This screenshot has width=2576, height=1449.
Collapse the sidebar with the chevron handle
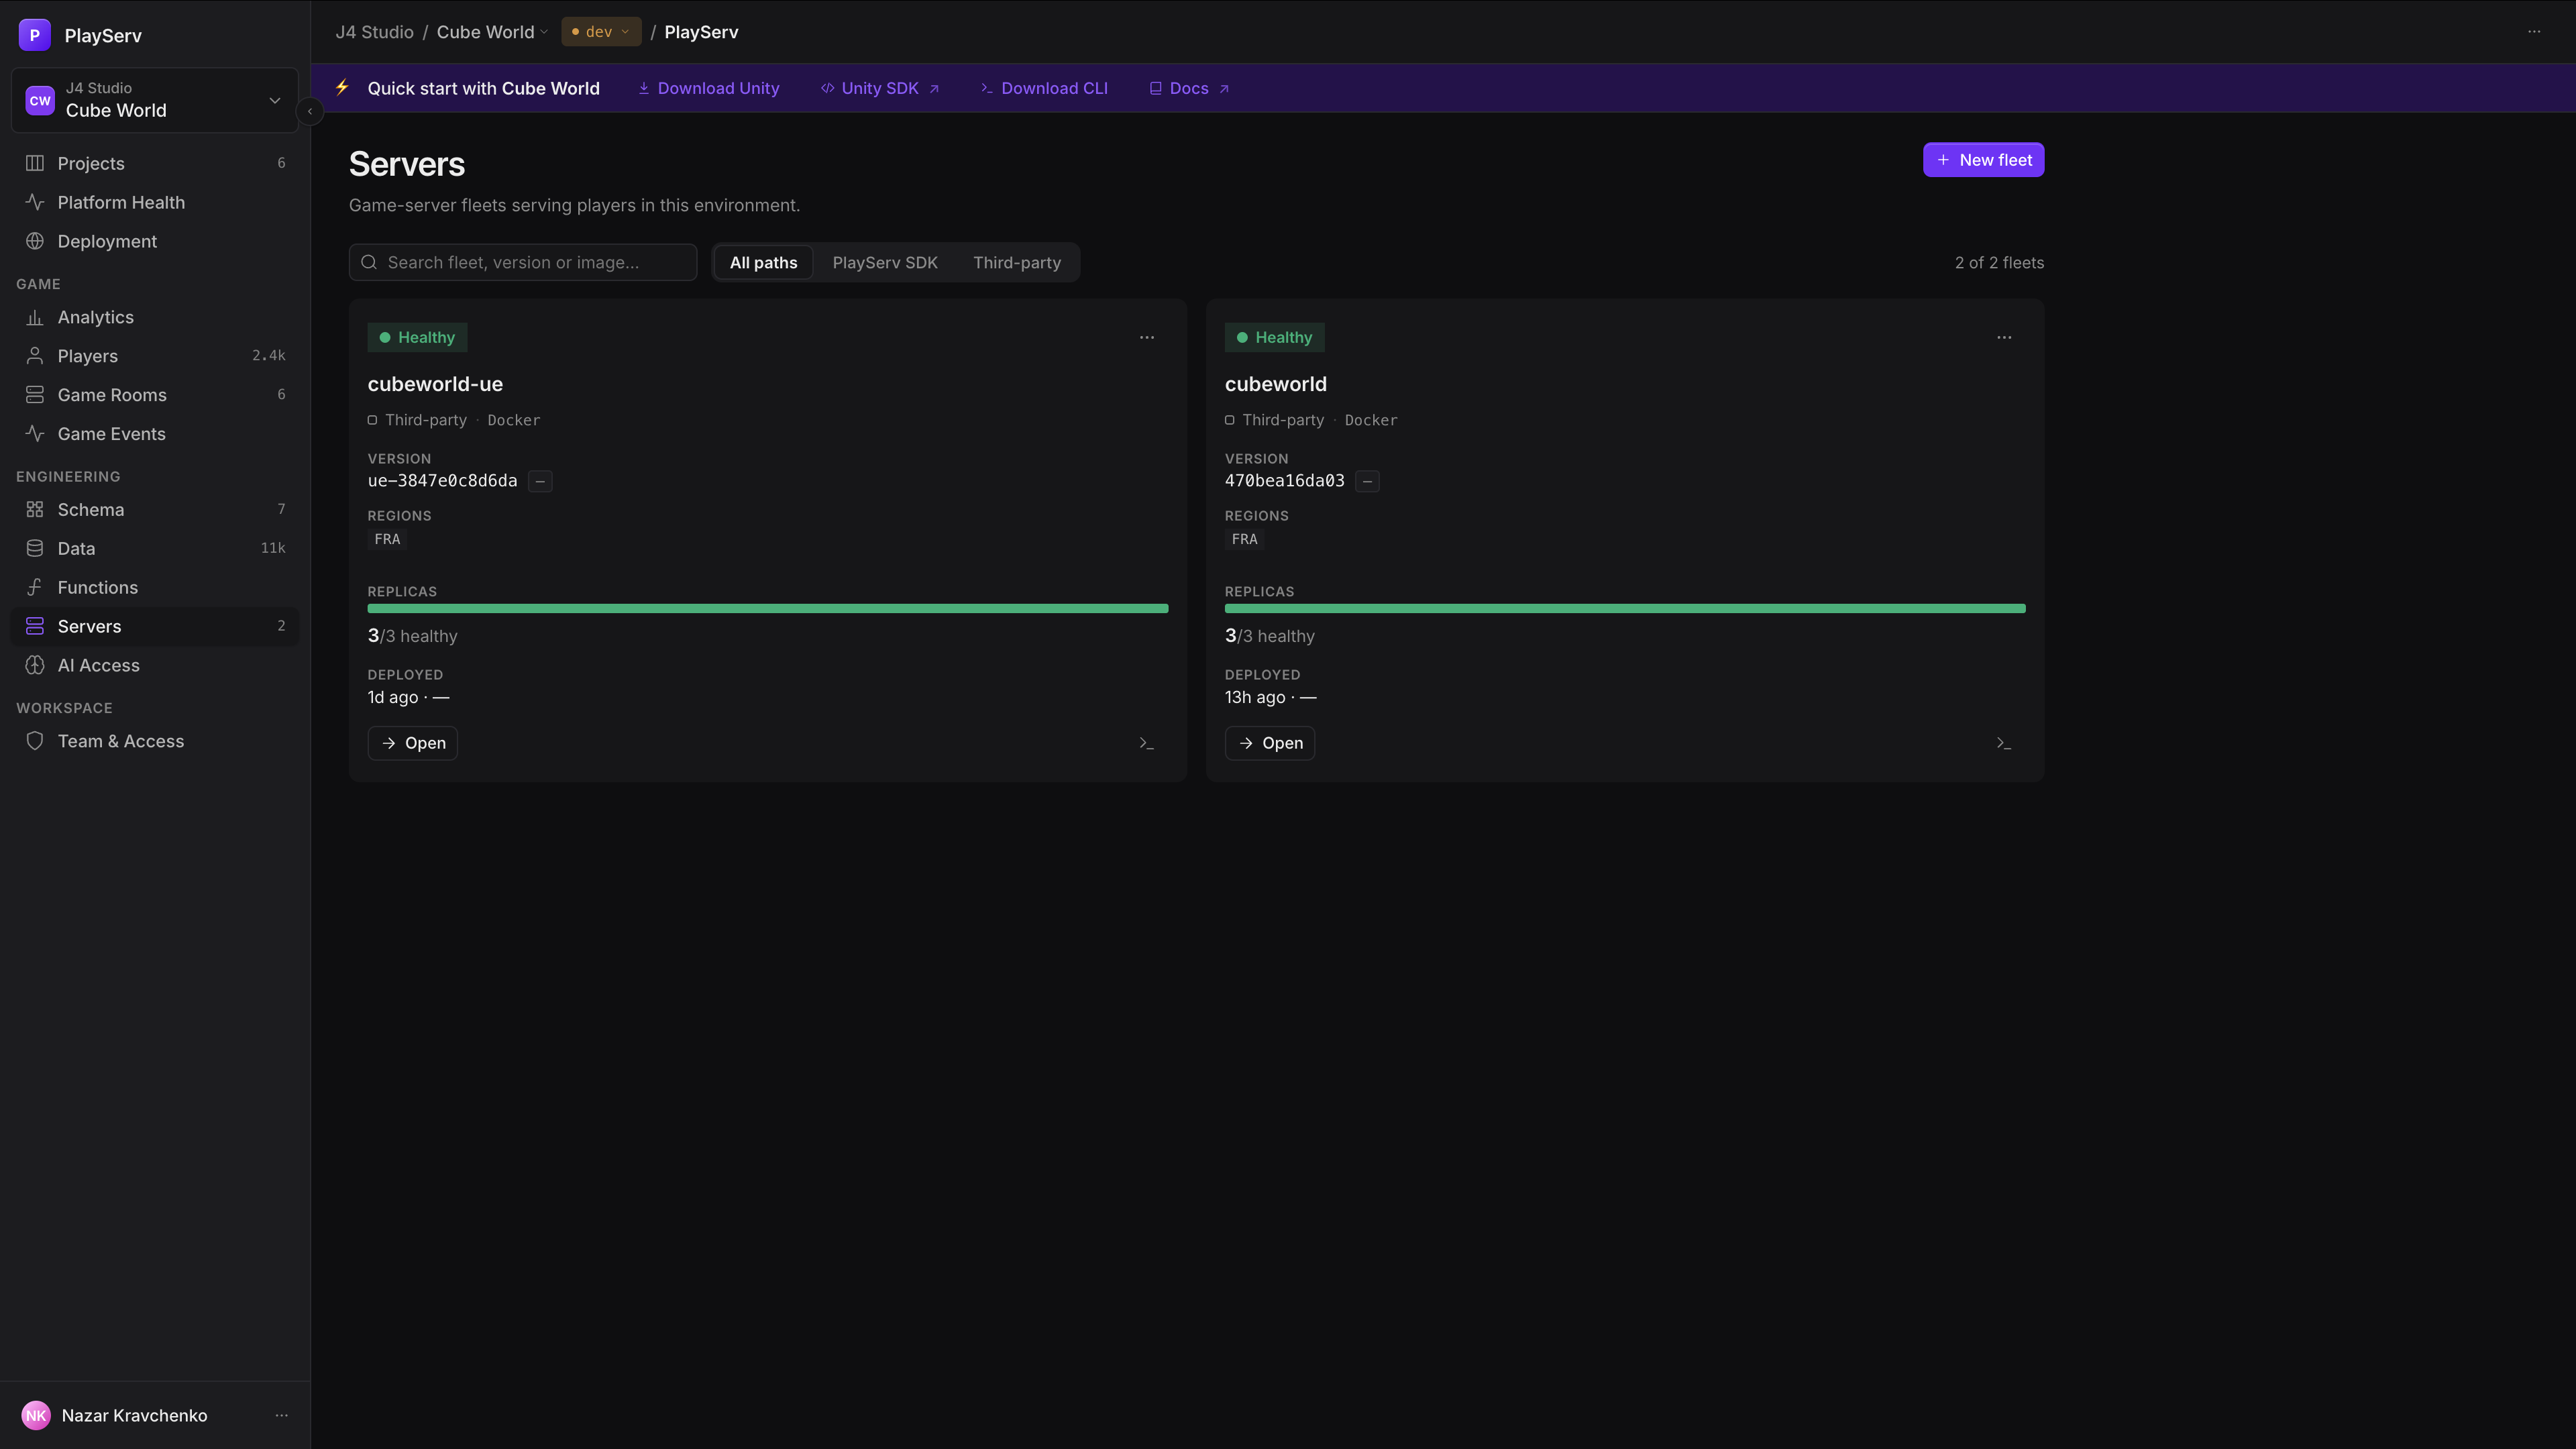[x=310, y=111]
